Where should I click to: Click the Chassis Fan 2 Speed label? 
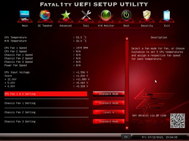18,58
